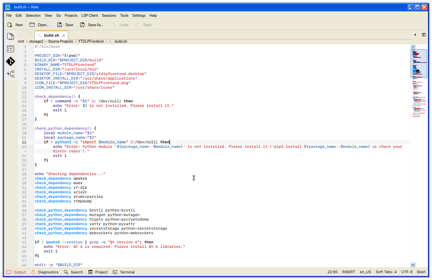Click the minimap viewport slider
This screenshot has width=432, height=280.
click(419, 64)
